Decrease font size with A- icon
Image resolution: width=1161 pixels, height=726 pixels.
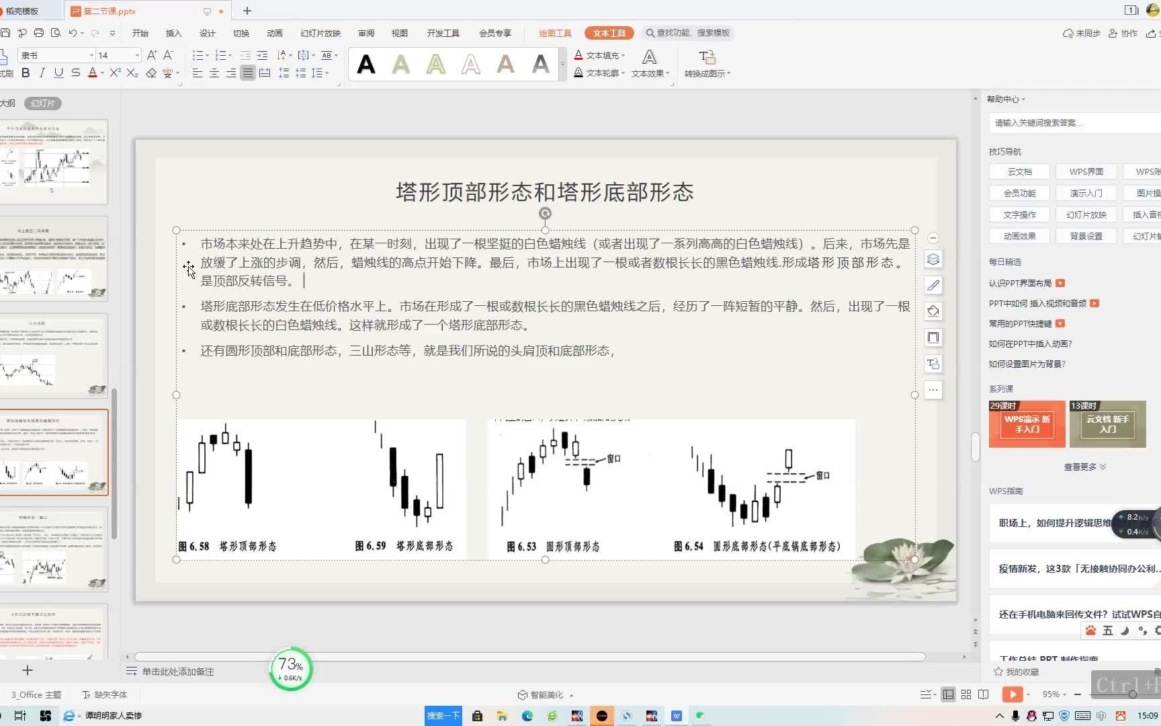168,55
